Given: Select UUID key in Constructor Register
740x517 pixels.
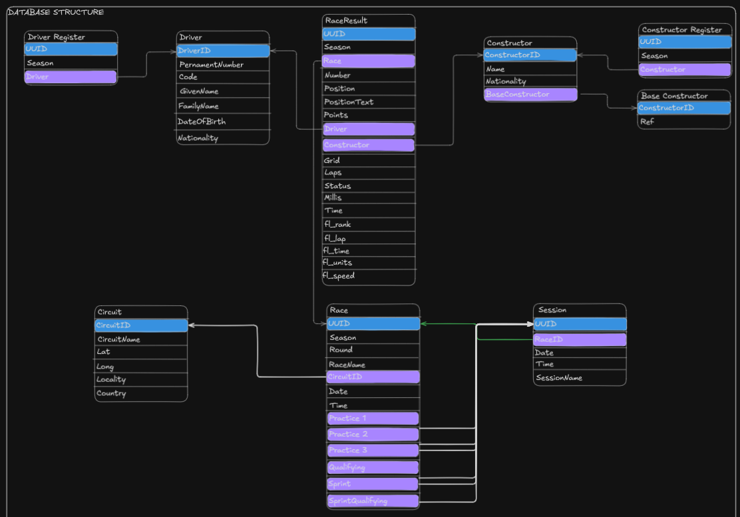Looking at the screenshot, I should pos(685,42).
